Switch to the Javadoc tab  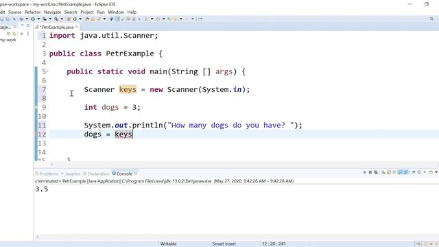[x=71, y=174]
